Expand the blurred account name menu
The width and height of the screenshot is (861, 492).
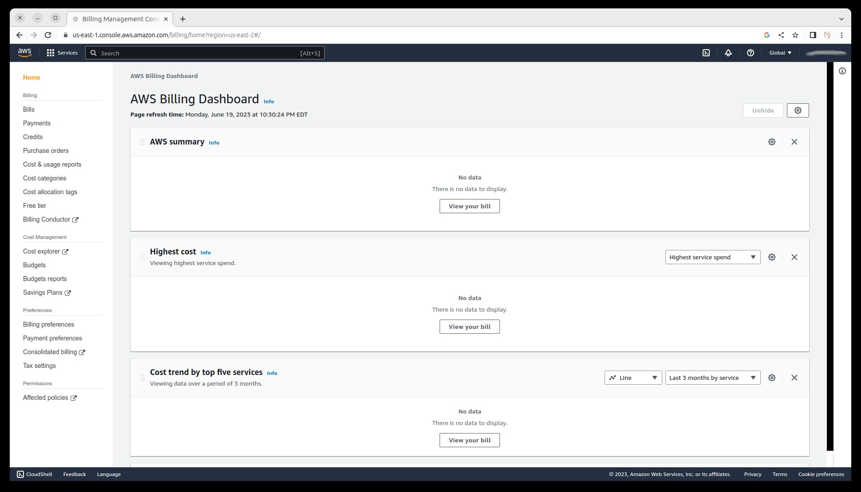(826, 53)
